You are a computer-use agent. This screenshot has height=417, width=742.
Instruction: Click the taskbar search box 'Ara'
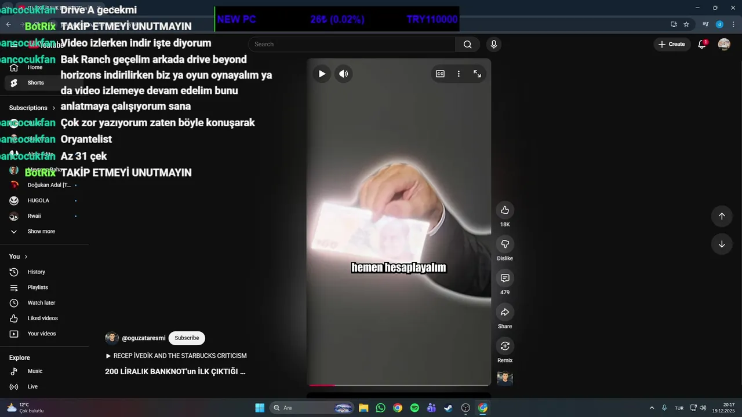(x=312, y=408)
